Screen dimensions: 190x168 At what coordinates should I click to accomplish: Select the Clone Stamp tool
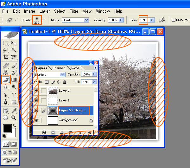6,73
